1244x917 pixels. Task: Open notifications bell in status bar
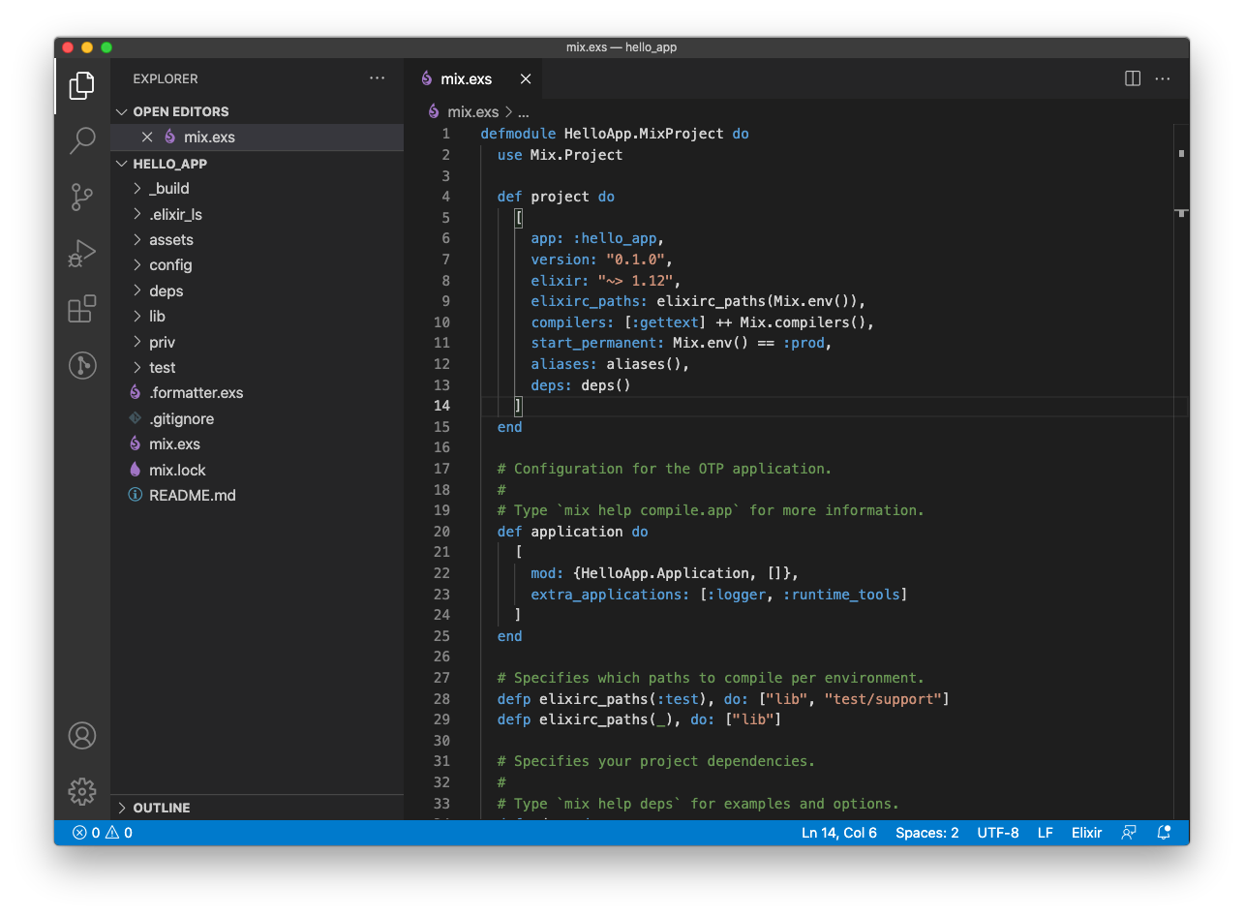1165,833
